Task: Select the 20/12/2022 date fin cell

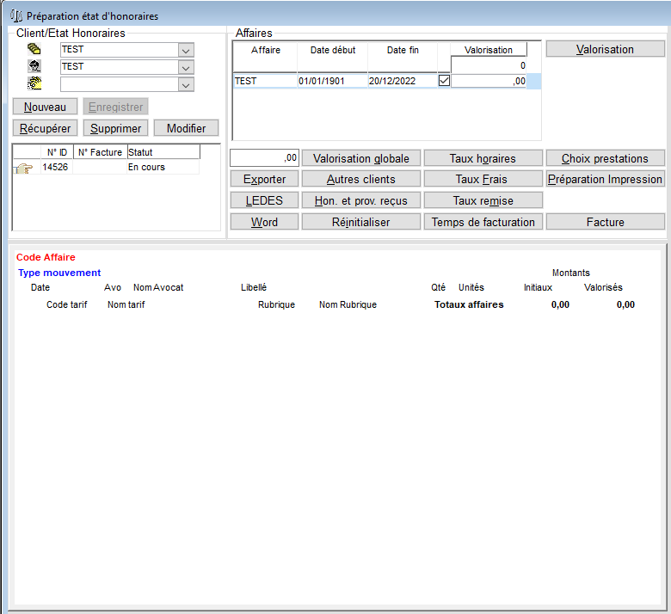Action: tap(403, 81)
